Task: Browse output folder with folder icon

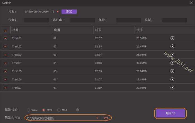Action: point(106,118)
